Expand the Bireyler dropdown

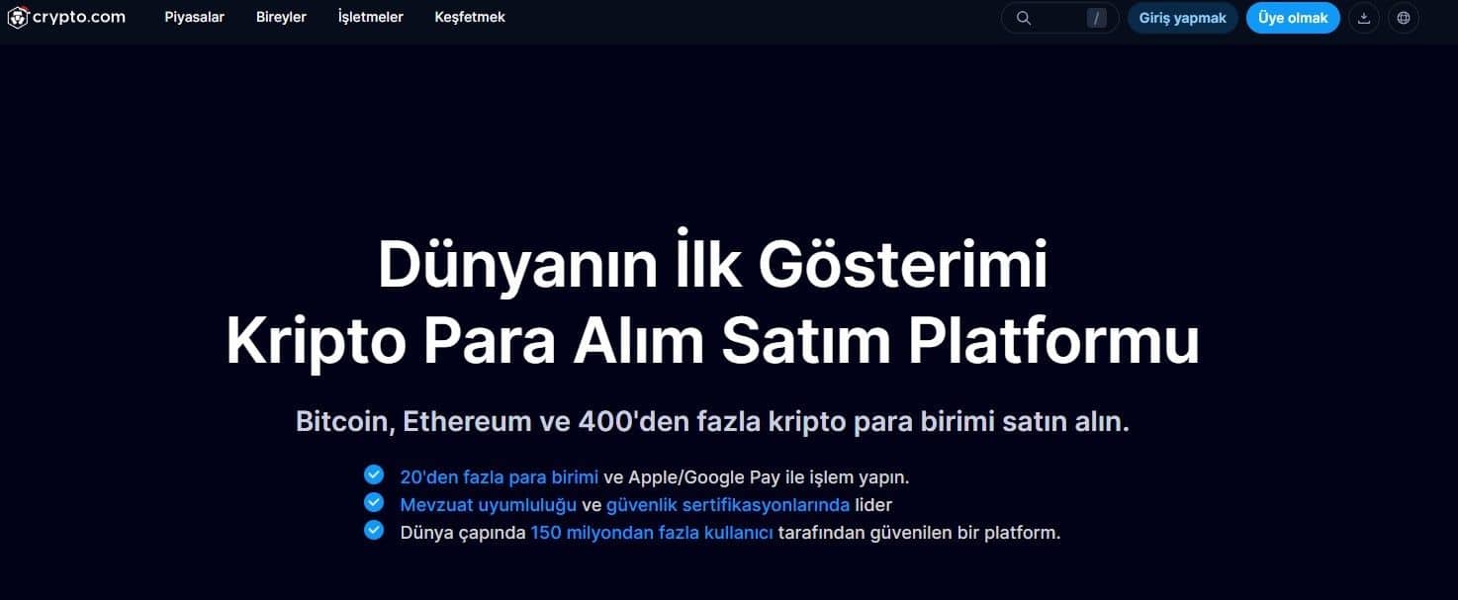(x=281, y=17)
